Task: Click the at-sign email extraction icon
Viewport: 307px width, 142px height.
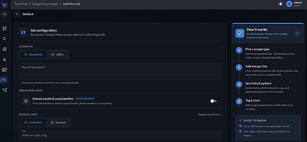Action: pyautogui.click(x=26, y=101)
